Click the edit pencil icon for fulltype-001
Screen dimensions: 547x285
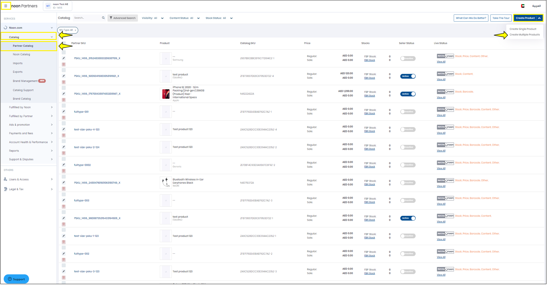(64, 112)
